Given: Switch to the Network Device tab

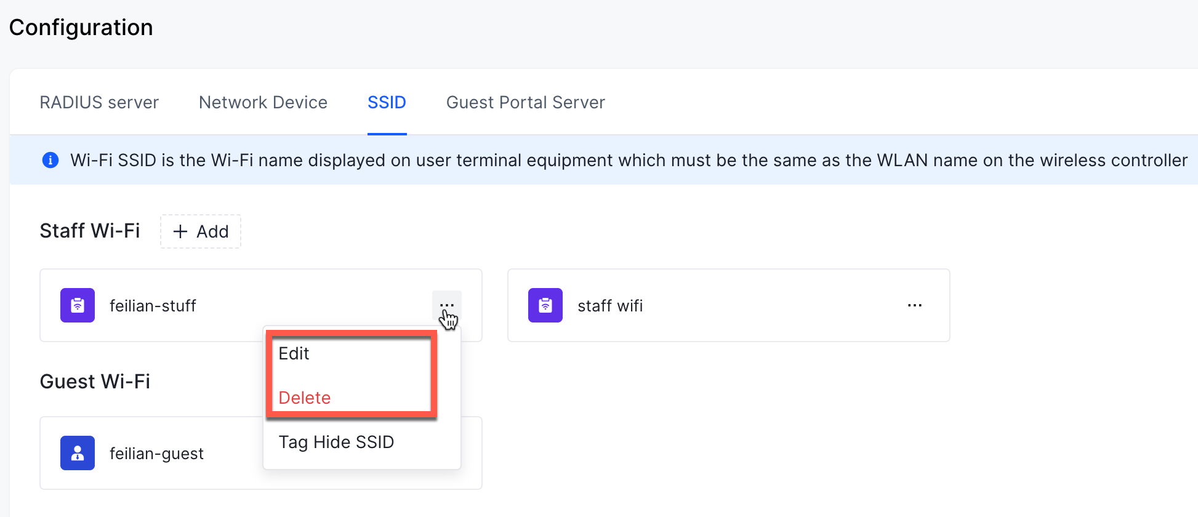Looking at the screenshot, I should (x=263, y=102).
